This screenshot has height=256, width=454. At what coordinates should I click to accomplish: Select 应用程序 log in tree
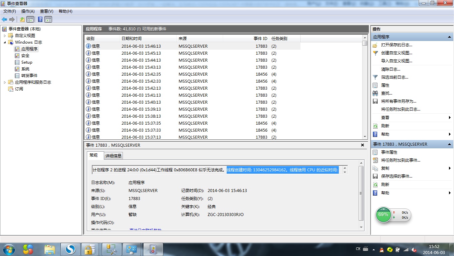point(29,49)
